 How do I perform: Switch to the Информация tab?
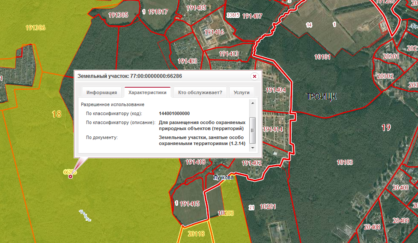point(102,92)
